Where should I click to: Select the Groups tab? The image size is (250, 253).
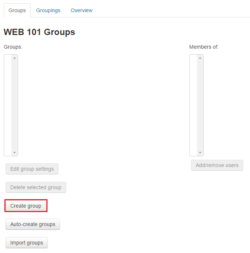click(17, 10)
